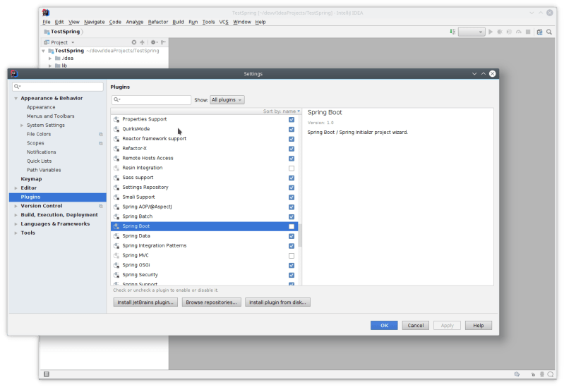Viewport: 564px width, 387px height.
Task: Expand the System Settings node
Action: (x=22, y=125)
